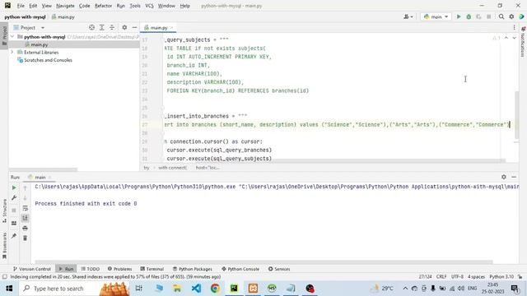Image resolution: width=527 pixels, height=296 pixels.
Task: Change CRLF line separator
Action: pyautogui.click(x=441, y=277)
